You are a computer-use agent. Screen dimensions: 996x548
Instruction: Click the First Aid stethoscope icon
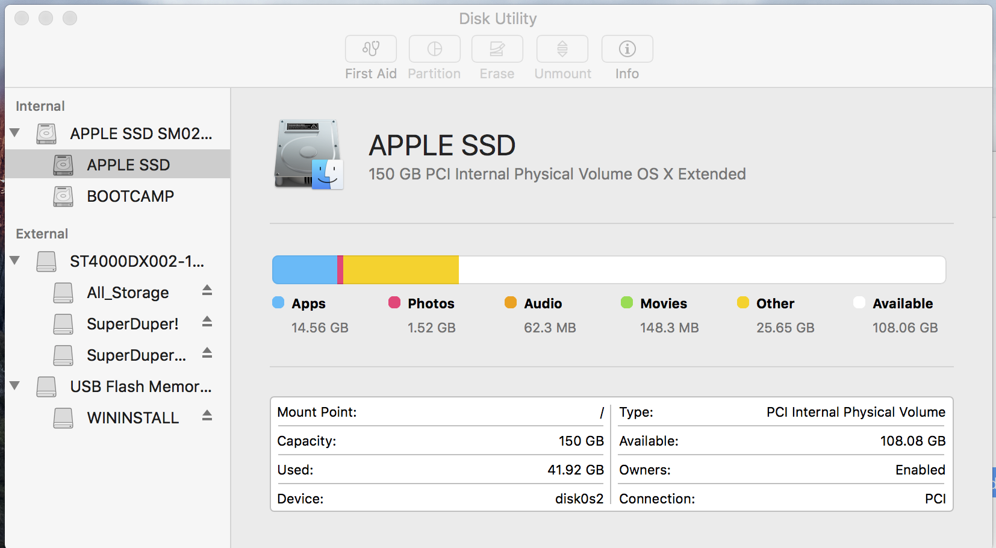click(371, 49)
